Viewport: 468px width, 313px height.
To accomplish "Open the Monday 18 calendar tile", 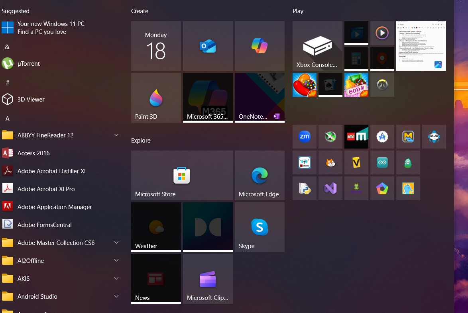I will [156, 46].
